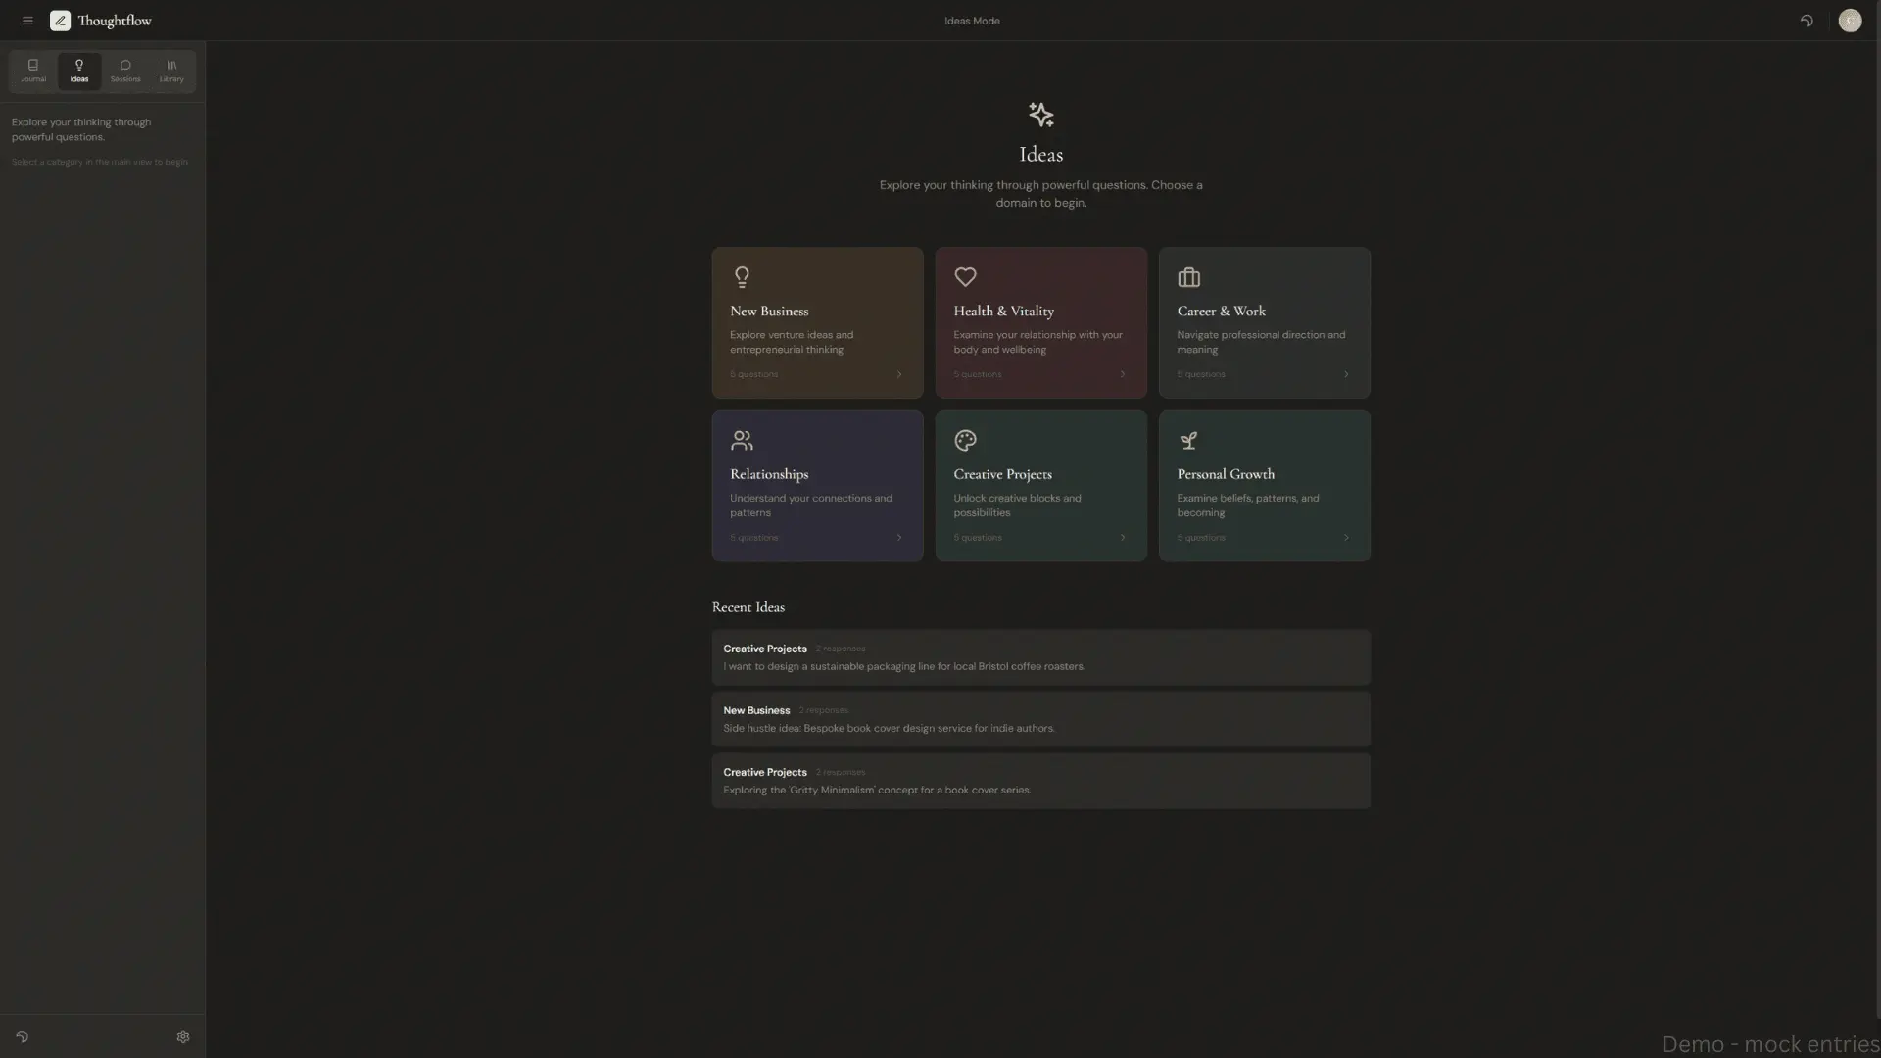Open the settings gear in the sidebar
Viewport: 1881px width, 1058px height.
(182, 1036)
